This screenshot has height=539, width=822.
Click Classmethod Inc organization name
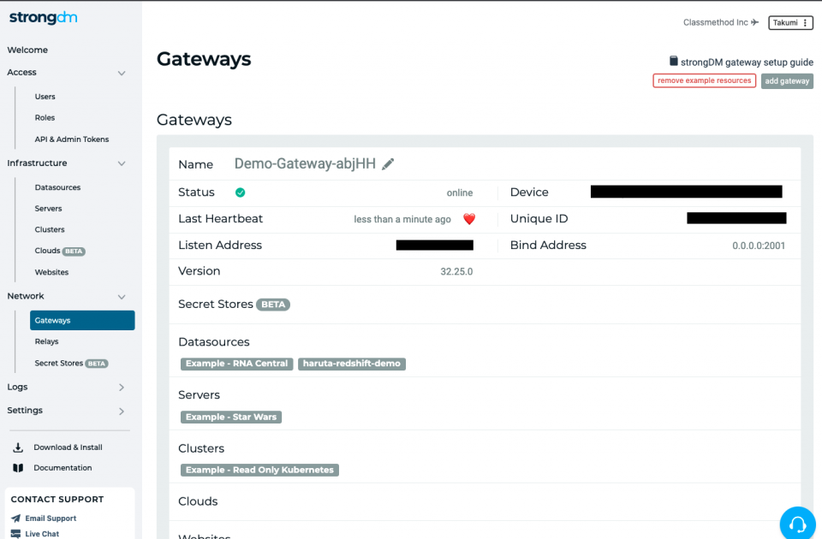(x=716, y=22)
